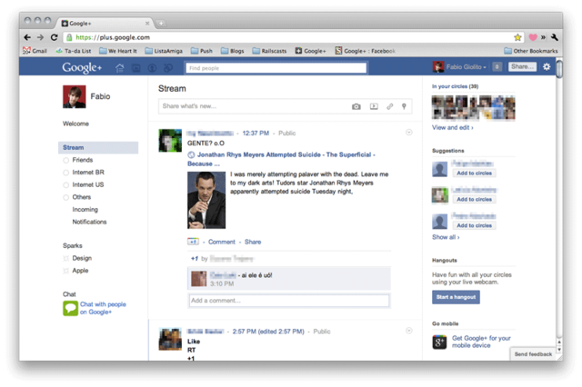Image resolution: width=582 pixels, height=387 pixels.
Task: Click the Add a comment field
Action: [x=289, y=301]
